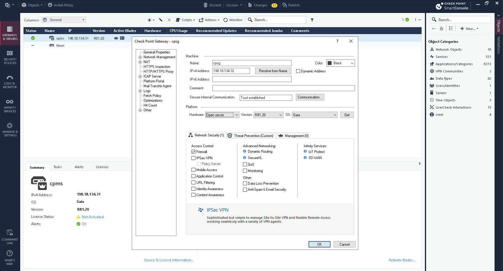
Task: Tick the Dynamic Address checkbox
Action: pyautogui.click(x=298, y=71)
